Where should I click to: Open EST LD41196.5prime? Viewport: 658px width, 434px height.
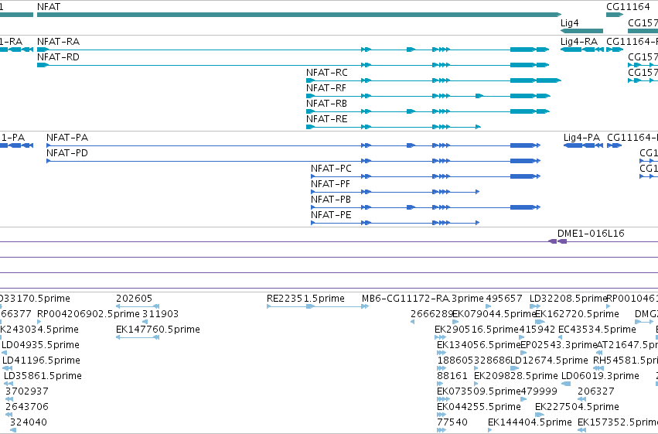pos(41,361)
